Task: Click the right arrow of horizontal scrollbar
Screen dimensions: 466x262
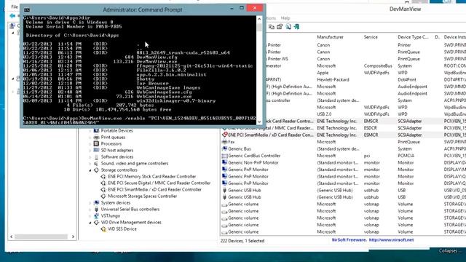Action: click(x=73, y=237)
